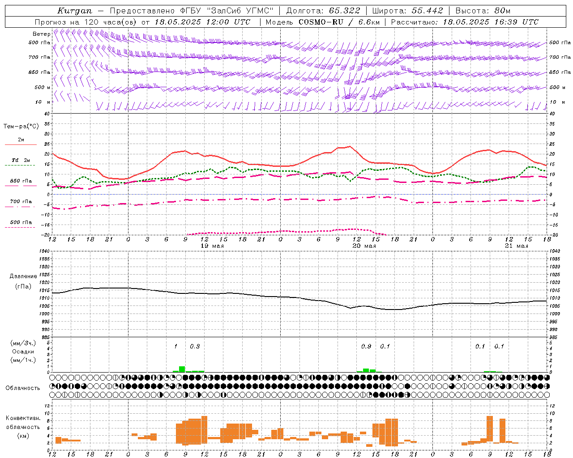
Task: Click the red solid line sample under '2м'
Action: 21,145
